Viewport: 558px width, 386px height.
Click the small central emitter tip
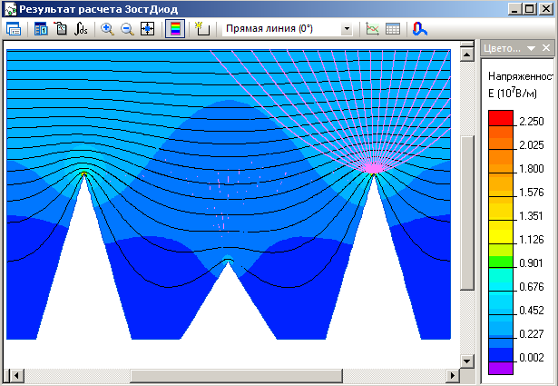tap(228, 260)
